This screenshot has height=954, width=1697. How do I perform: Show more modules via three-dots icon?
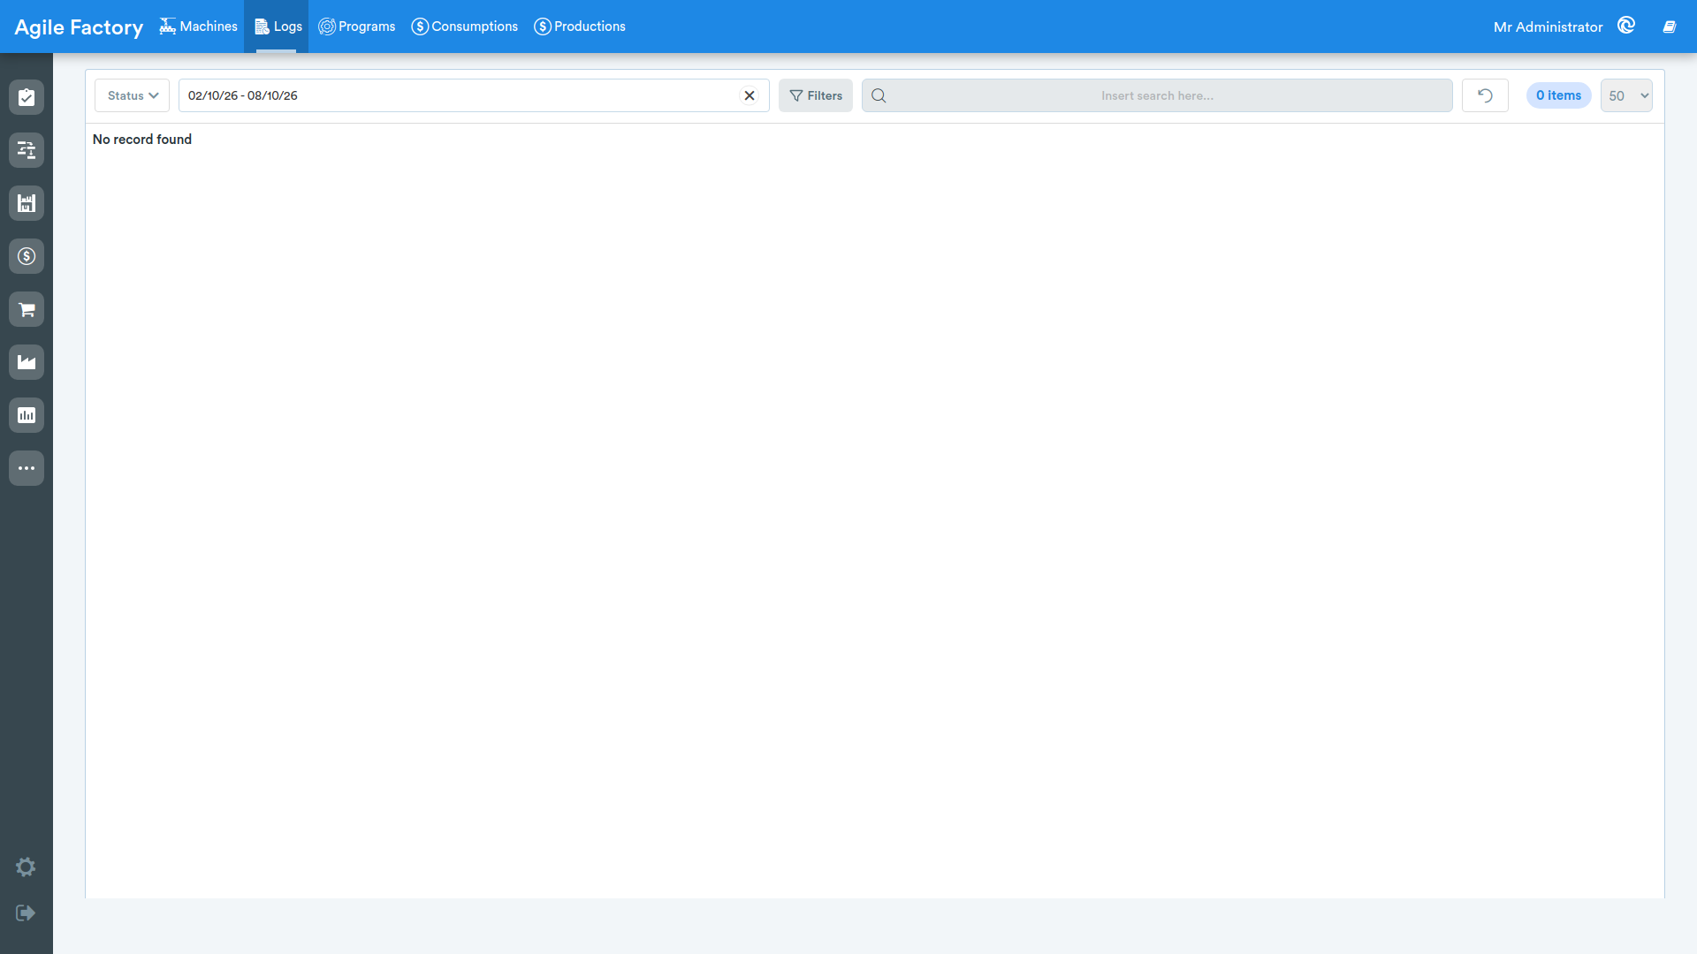(x=27, y=468)
